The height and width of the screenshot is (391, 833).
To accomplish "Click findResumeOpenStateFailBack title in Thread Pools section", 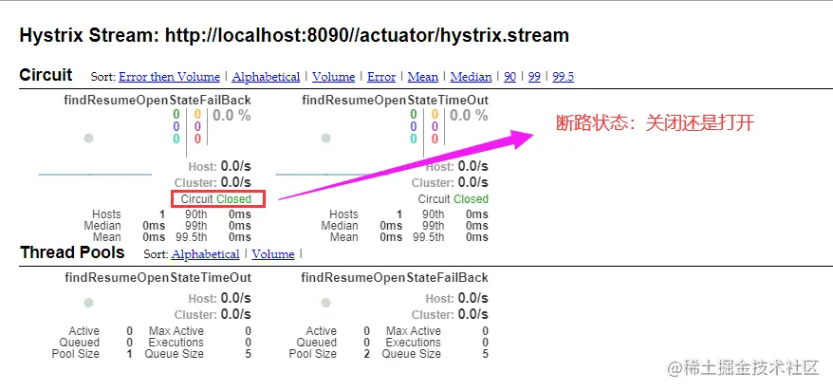I will point(394,277).
